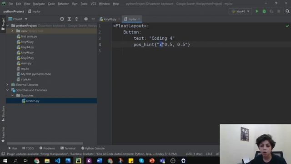Open the Help menu
Image resolution: width=291 pixels, height=164 pixels.
(116, 4)
